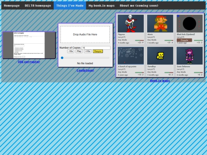The height and width of the screenshot is (155, 207).
Task: Open the Mario map thumbnail
Action: pos(160,23)
